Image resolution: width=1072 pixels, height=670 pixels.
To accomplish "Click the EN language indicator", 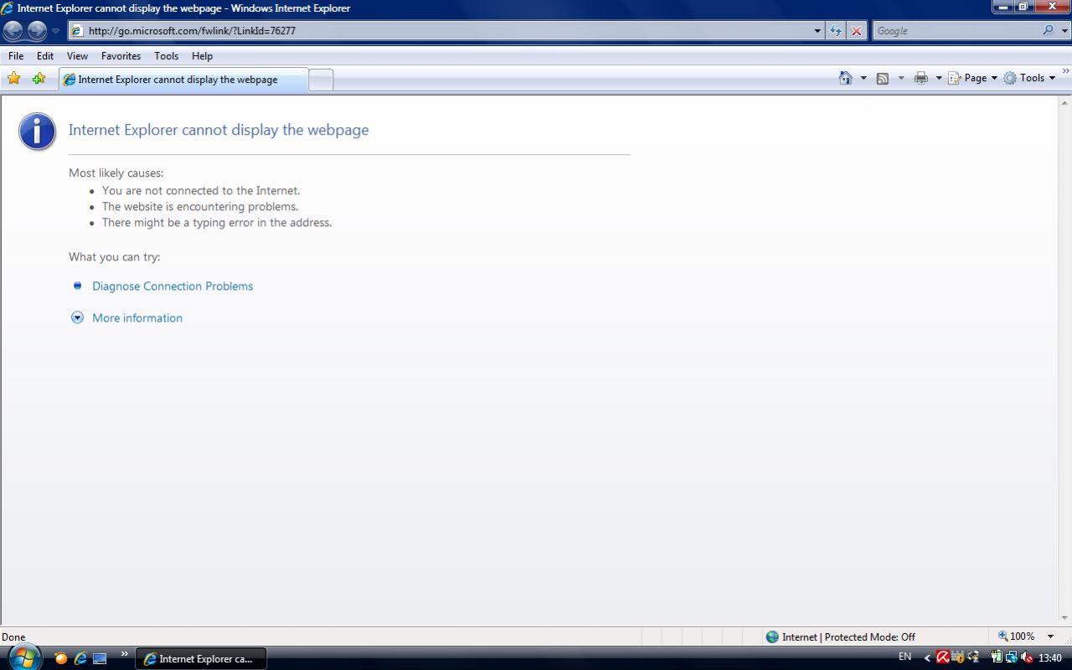I will pyautogui.click(x=904, y=657).
